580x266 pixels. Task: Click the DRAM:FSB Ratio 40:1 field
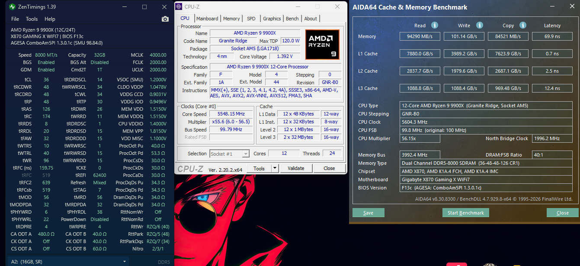click(552, 155)
